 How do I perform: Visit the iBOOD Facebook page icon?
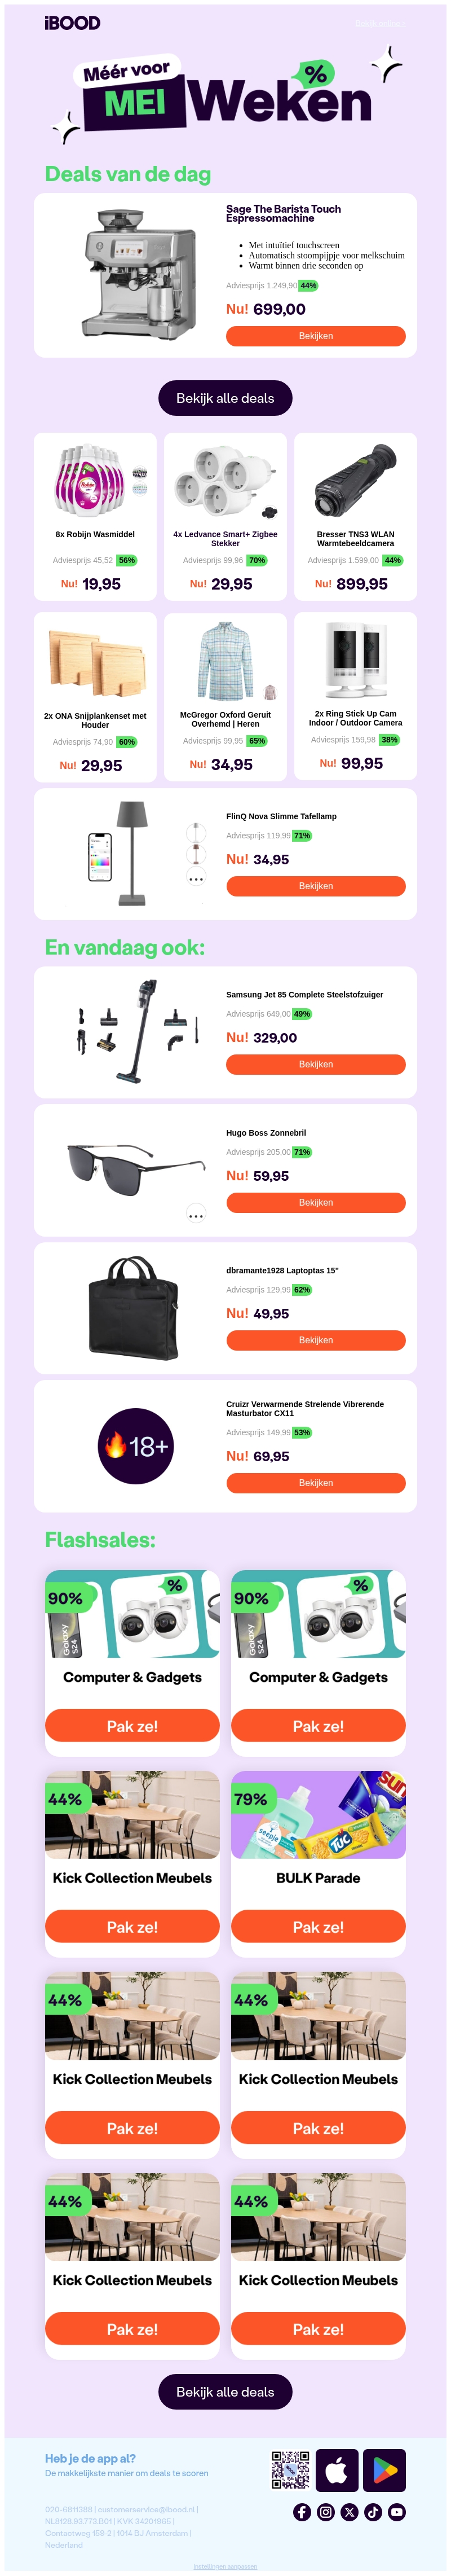(301, 2511)
